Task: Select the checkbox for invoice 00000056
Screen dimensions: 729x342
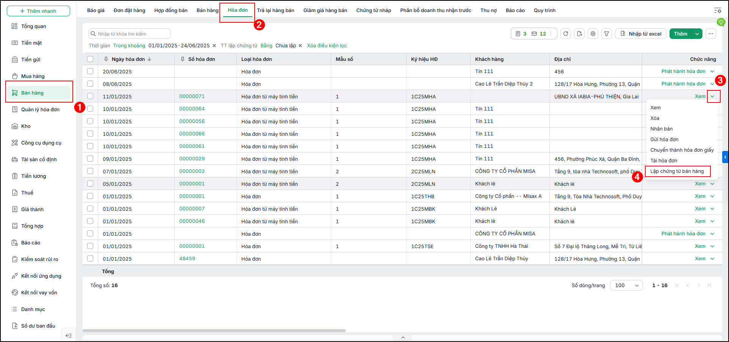Action: click(90, 121)
